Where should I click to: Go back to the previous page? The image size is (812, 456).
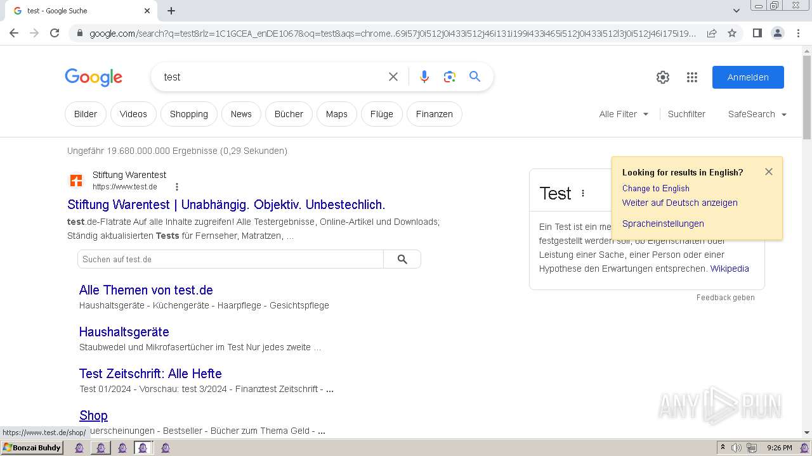pos(14,33)
